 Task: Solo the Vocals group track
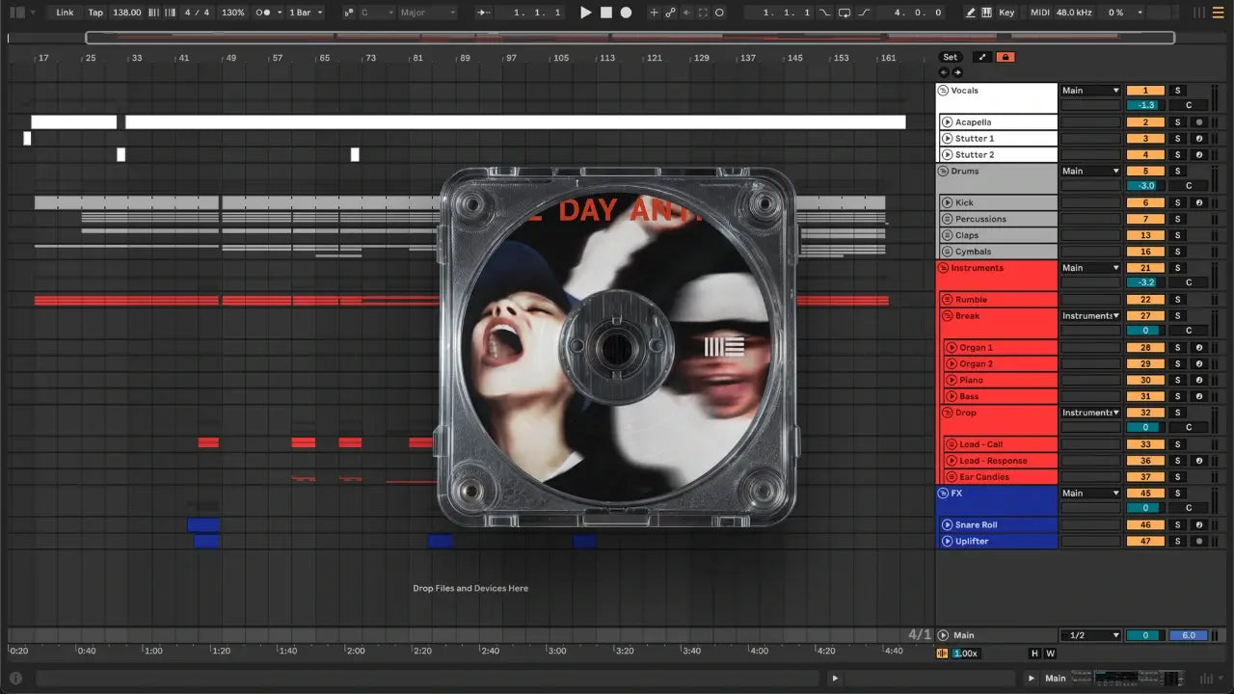coord(1177,91)
